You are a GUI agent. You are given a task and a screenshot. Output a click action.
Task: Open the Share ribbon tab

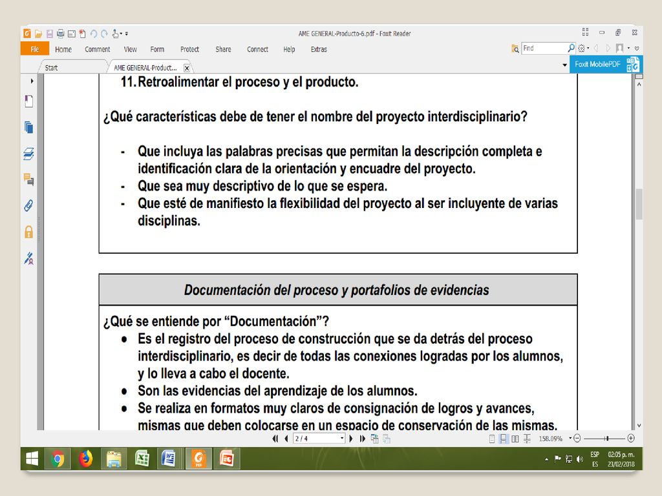[x=223, y=49]
